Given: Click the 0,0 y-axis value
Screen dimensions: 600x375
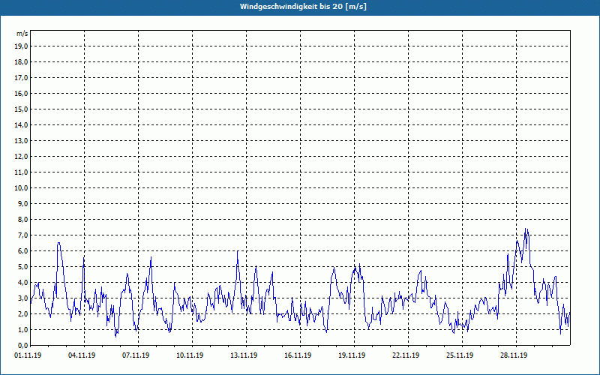Looking at the screenshot, I should (23, 345).
